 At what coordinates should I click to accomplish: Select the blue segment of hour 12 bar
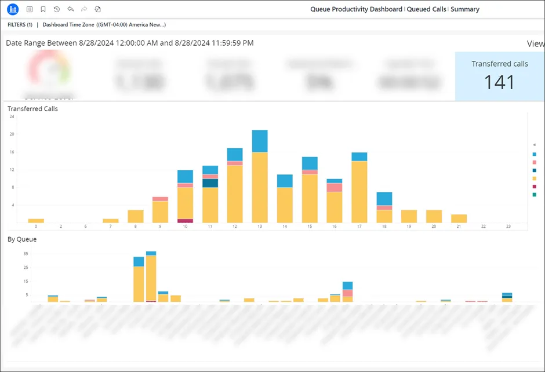tap(235, 155)
